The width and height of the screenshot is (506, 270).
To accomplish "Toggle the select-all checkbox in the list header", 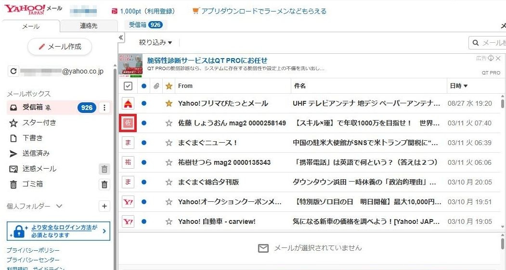I will [x=128, y=86].
